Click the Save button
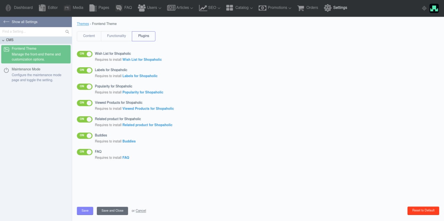Image resolution: width=444 pixels, height=221 pixels. pyautogui.click(x=85, y=211)
